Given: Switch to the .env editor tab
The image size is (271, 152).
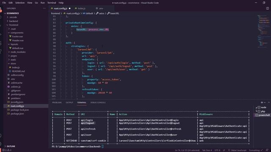Looking at the screenshot, I should point(101,8).
